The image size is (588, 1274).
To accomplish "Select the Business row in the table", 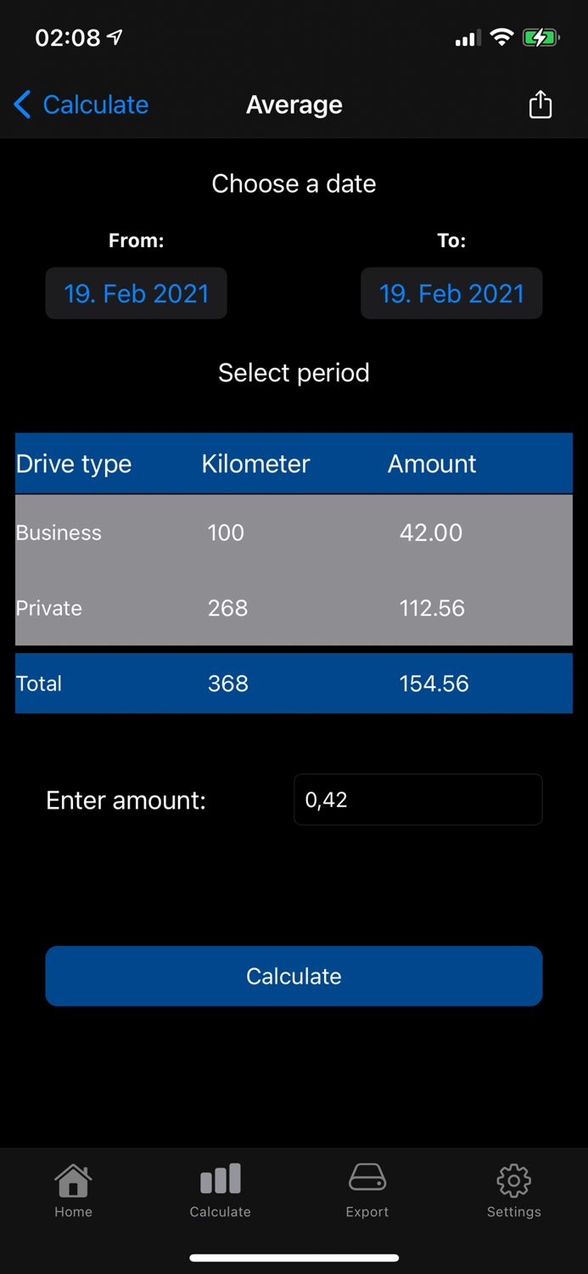I will click(294, 533).
